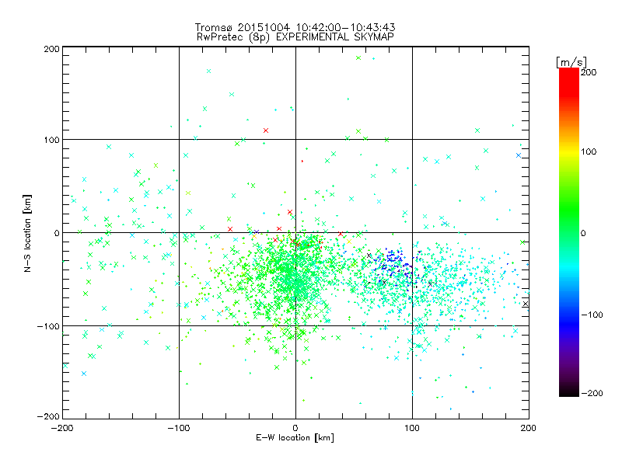Click the colorbar label '200' at top

(x=589, y=72)
